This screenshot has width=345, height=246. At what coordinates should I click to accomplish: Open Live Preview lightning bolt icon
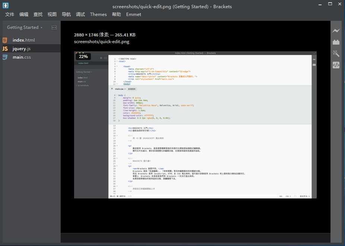(336, 30)
